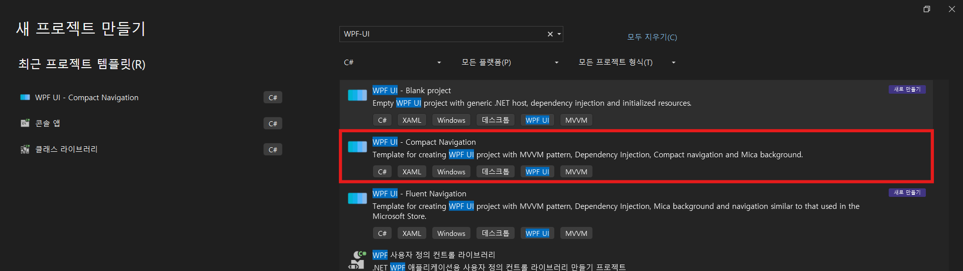This screenshot has height=271, width=963.
Task: Choose recent 클래스 라이브러리 entry
Action: click(151, 149)
